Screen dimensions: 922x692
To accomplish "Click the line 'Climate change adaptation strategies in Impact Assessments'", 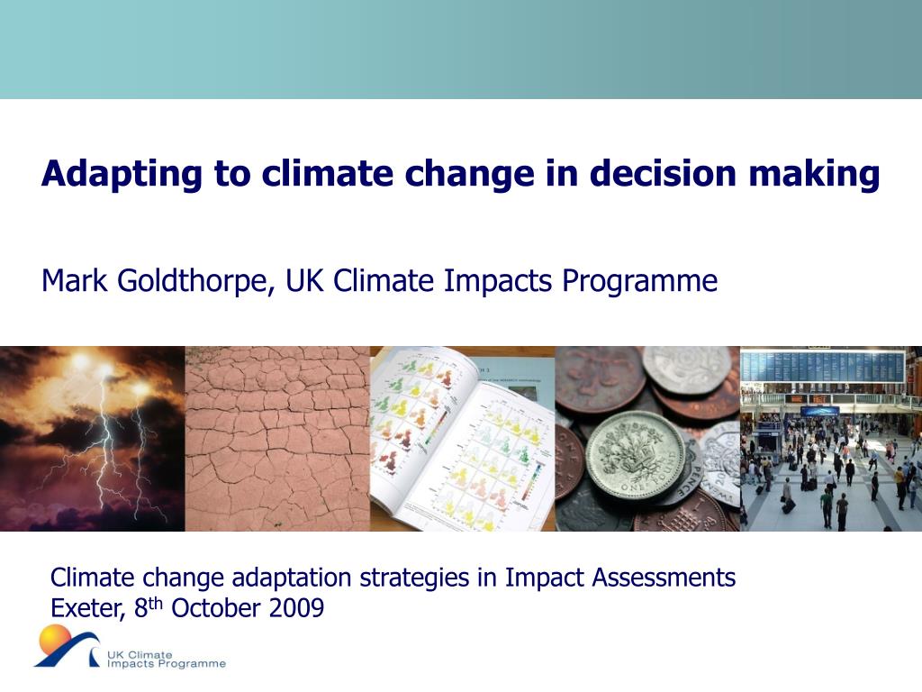I will pos(393,578).
